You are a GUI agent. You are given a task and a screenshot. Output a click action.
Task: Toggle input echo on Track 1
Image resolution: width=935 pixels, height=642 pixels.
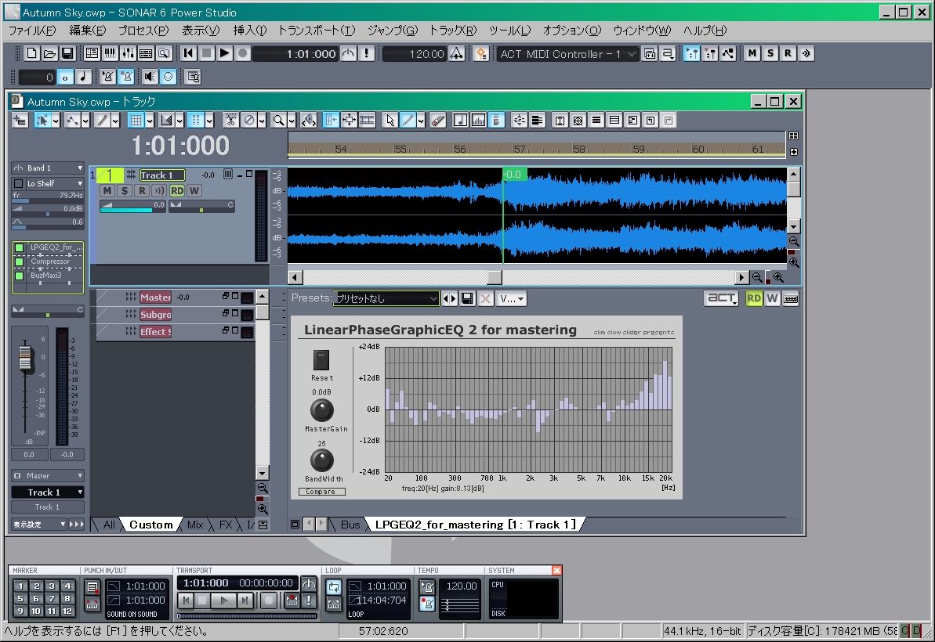pyautogui.click(x=158, y=190)
